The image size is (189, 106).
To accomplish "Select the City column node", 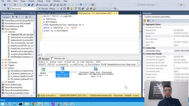I will click(x=22, y=43).
